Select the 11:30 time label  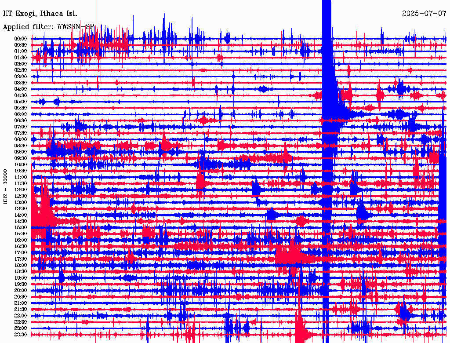coord(21,183)
